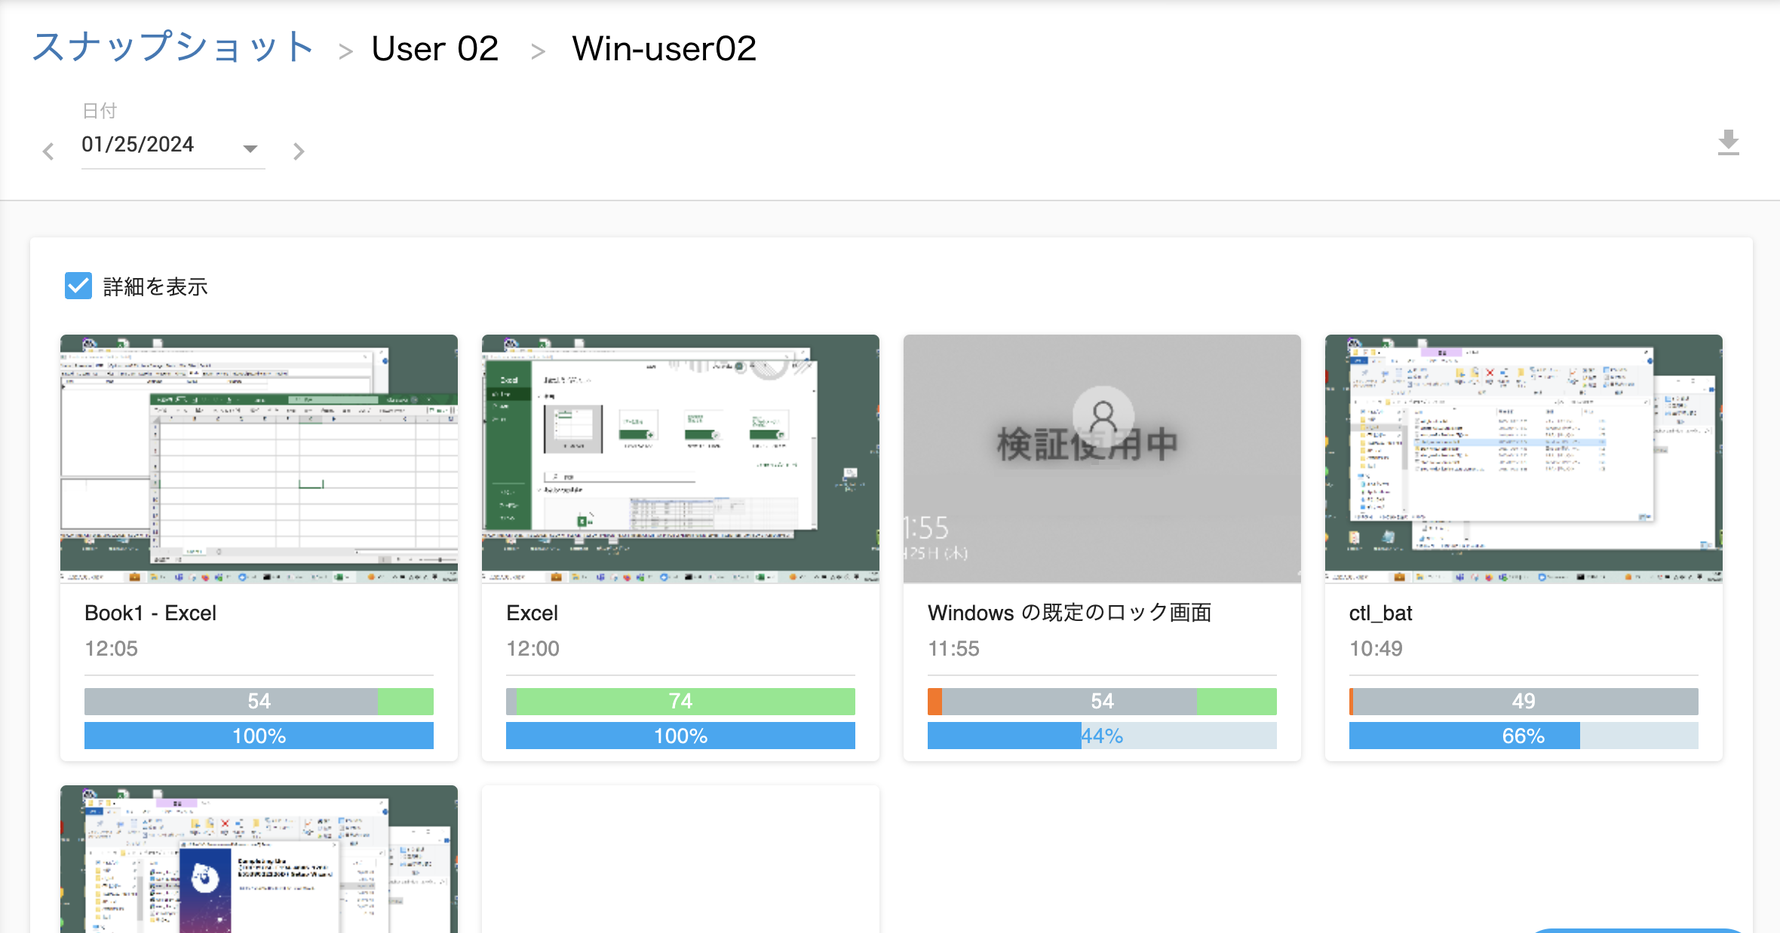Click the 100% bar on Excel 12:00 card
This screenshot has height=933, width=1780.
coord(680,736)
